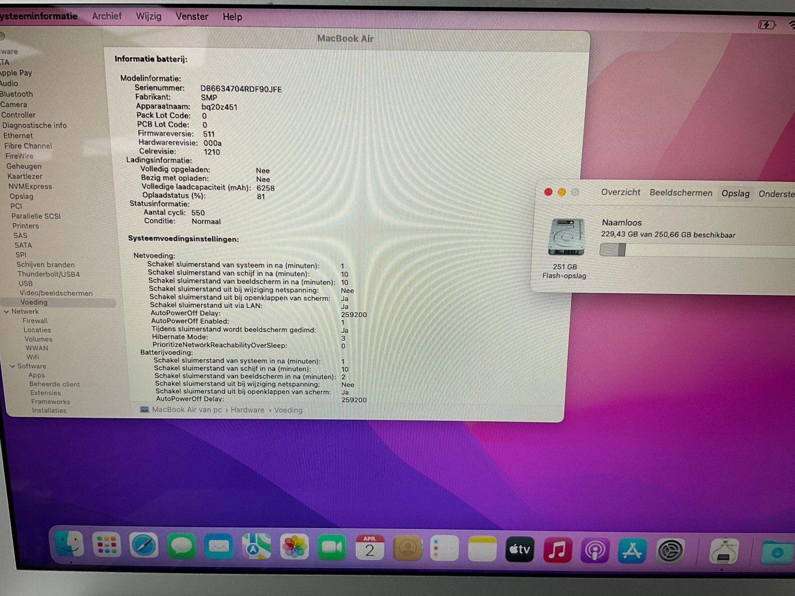Open Contacts app in Dock
795x596 pixels.
[407, 549]
